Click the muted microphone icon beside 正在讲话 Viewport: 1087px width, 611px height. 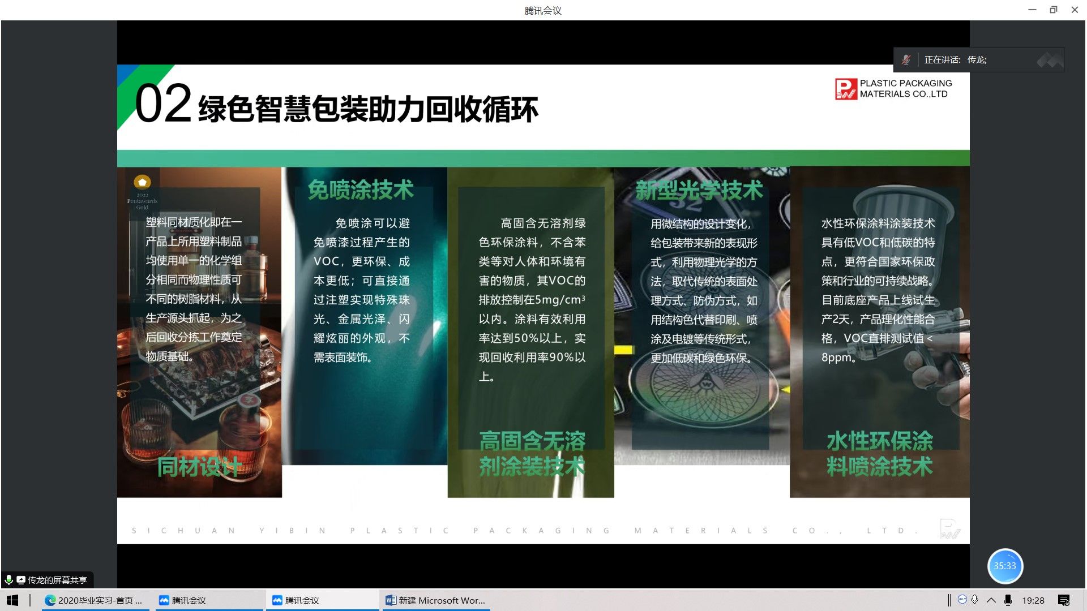pyautogui.click(x=906, y=60)
